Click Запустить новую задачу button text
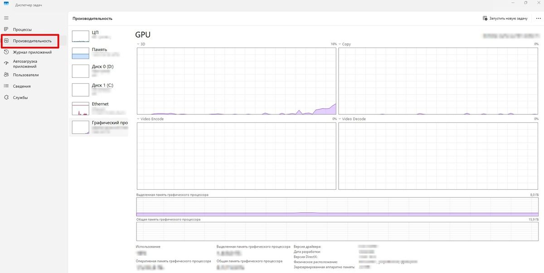 coord(508,19)
